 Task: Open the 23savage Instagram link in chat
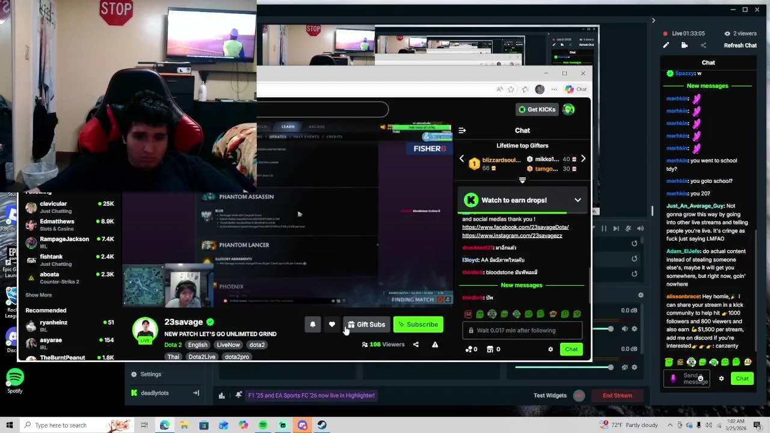coord(512,236)
